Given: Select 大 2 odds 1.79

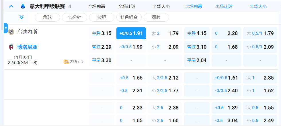Looking at the screenshot, I should 165,33.
